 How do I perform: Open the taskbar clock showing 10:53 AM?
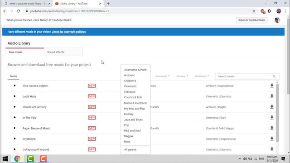[272, 159]
